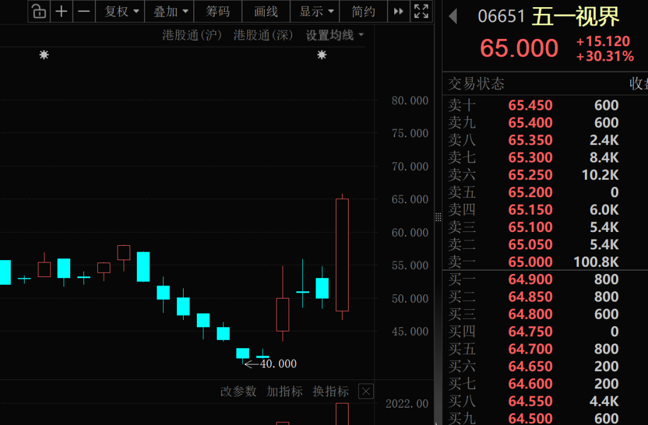Click the 五一视界 stock name
648x425 pixels.
coord(575,17)
